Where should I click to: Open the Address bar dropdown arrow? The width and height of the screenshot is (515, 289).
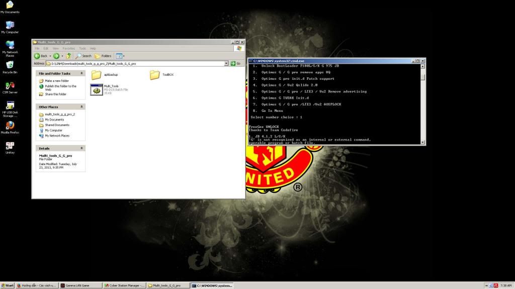click(226, 64)
